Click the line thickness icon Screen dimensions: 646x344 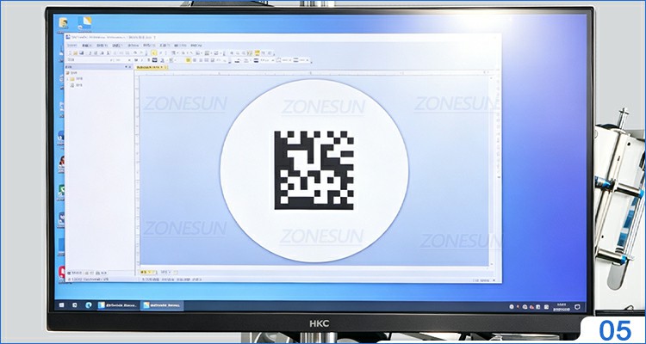click(256, 60)
